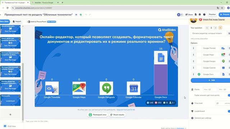
Task: Open a new browser tab
Action: pyautogui.click(x=63, y=3)
